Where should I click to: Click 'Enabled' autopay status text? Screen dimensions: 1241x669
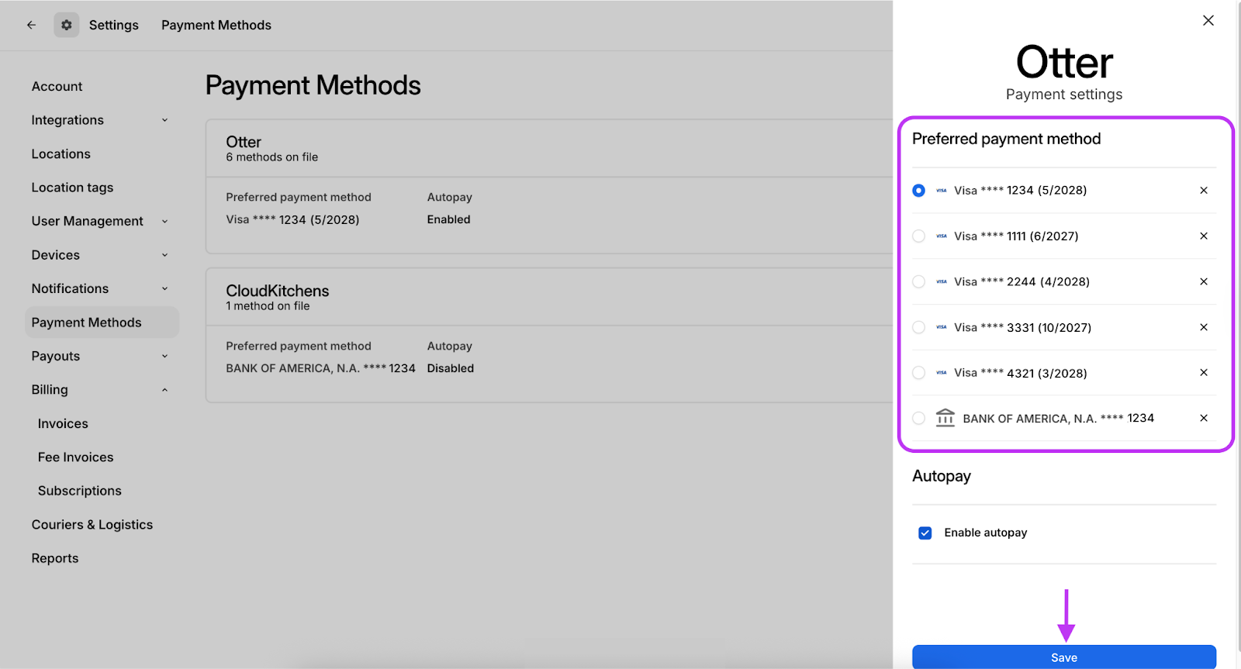pyautogui.click(x=448, y=219)
